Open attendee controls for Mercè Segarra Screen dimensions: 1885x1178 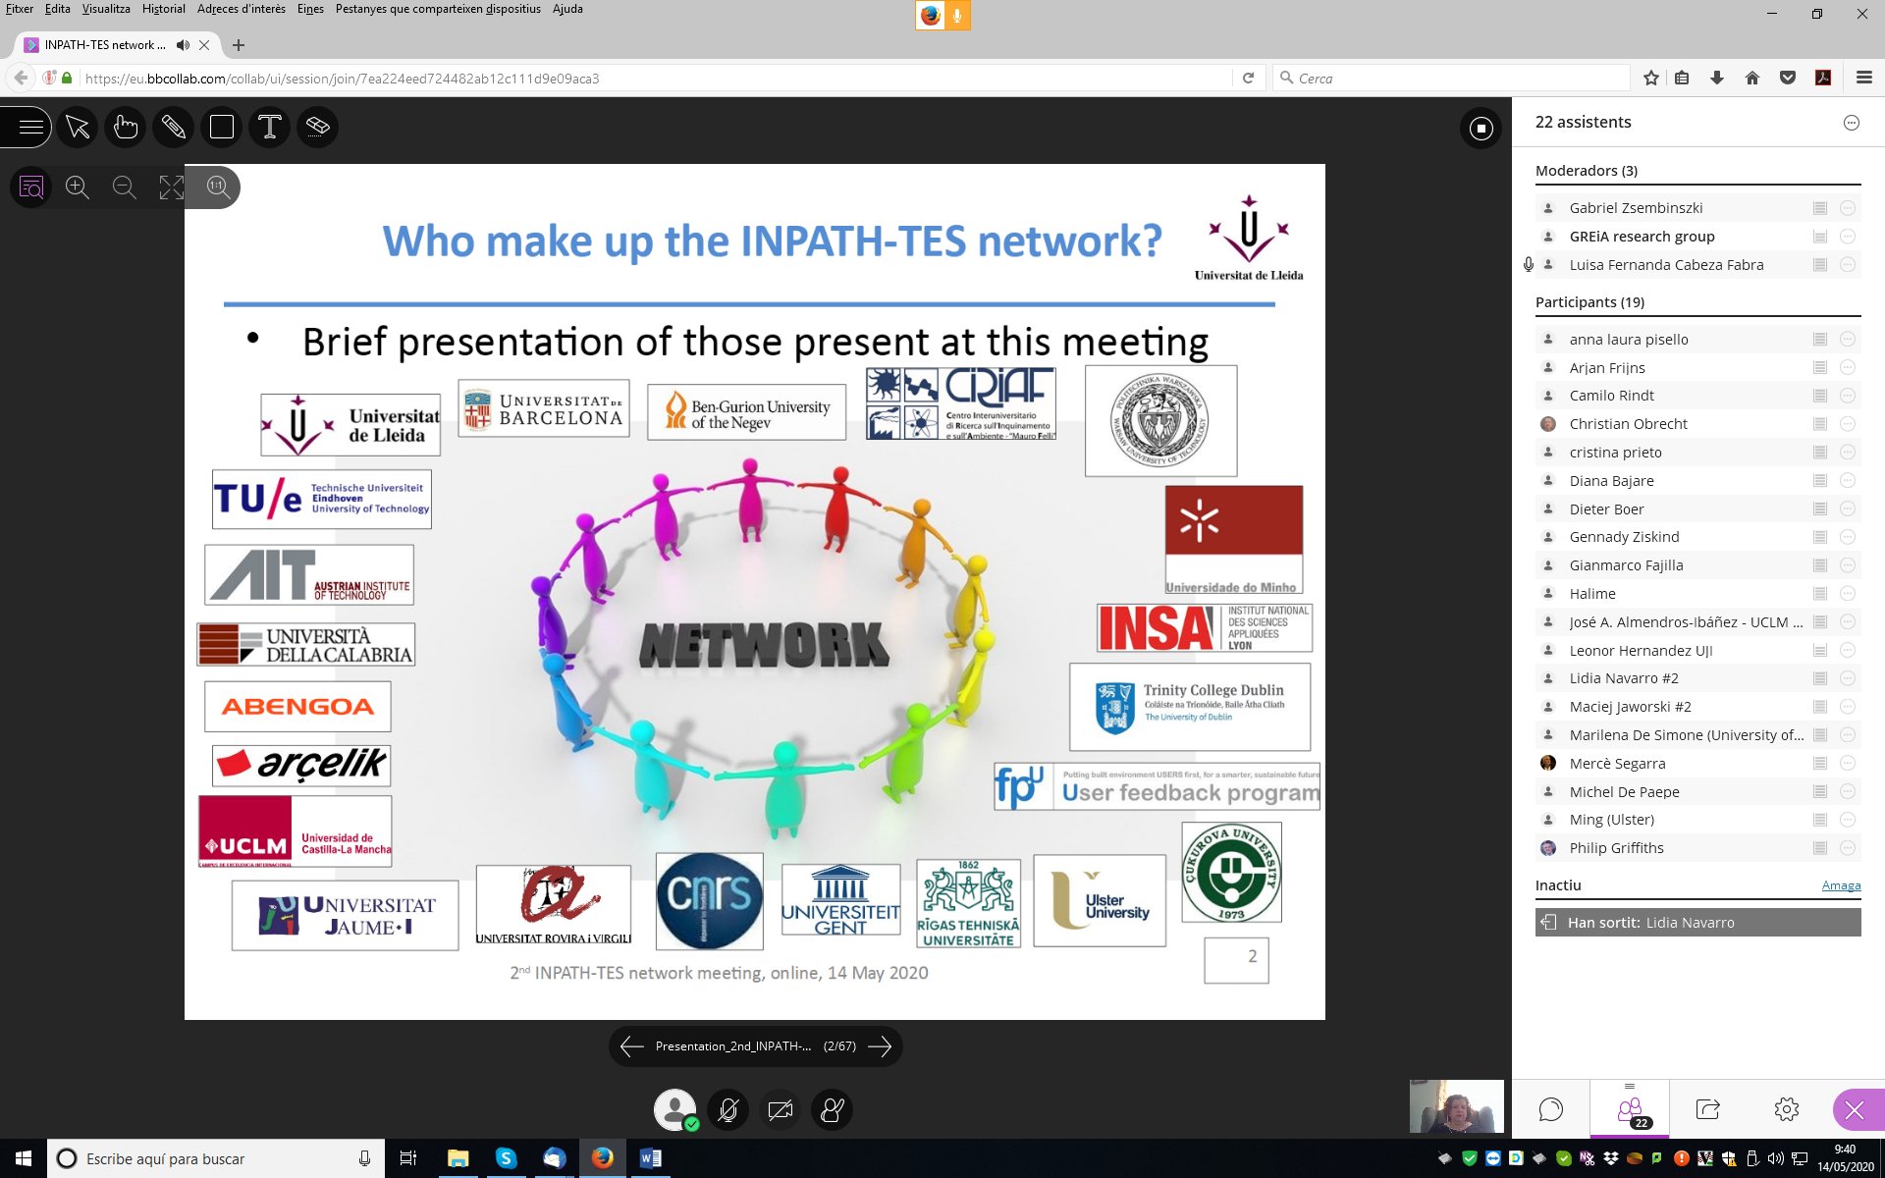point(1848,764)
